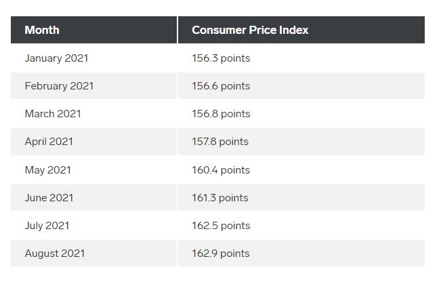441x282 pixels.
Task: Select the August 2021 cell
Action: [93, 254]
